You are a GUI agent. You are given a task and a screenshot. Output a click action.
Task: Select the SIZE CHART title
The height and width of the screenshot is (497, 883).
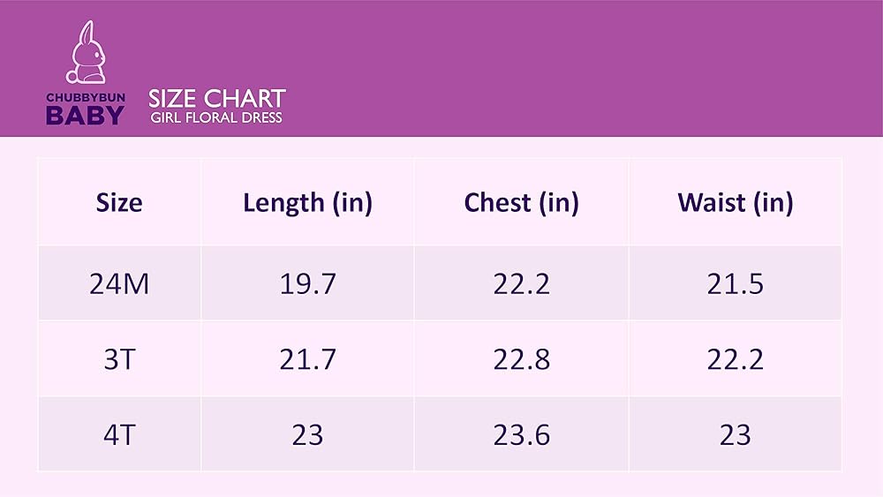tap(216, 98)
